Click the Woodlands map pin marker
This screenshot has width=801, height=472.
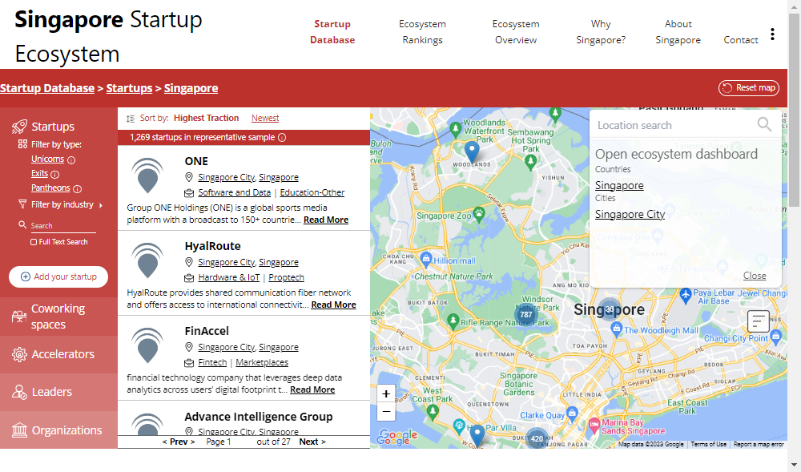click(x=472, y=151)
